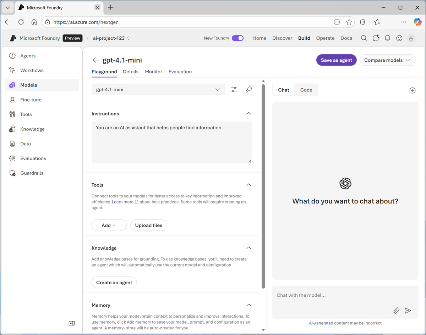Switch to the Code tab

[306, 90]
